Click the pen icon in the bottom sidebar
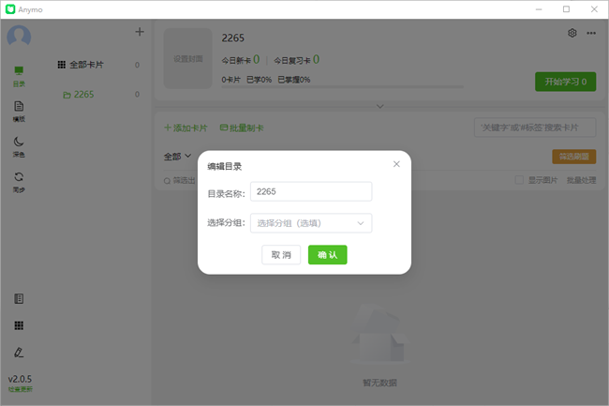This screenshot has height=406, width=609. (19, 353)
